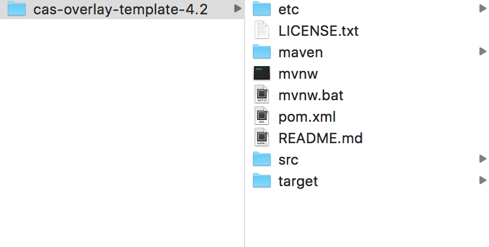Select the README.md file name
Screen dimensions: 489x247
320,138
